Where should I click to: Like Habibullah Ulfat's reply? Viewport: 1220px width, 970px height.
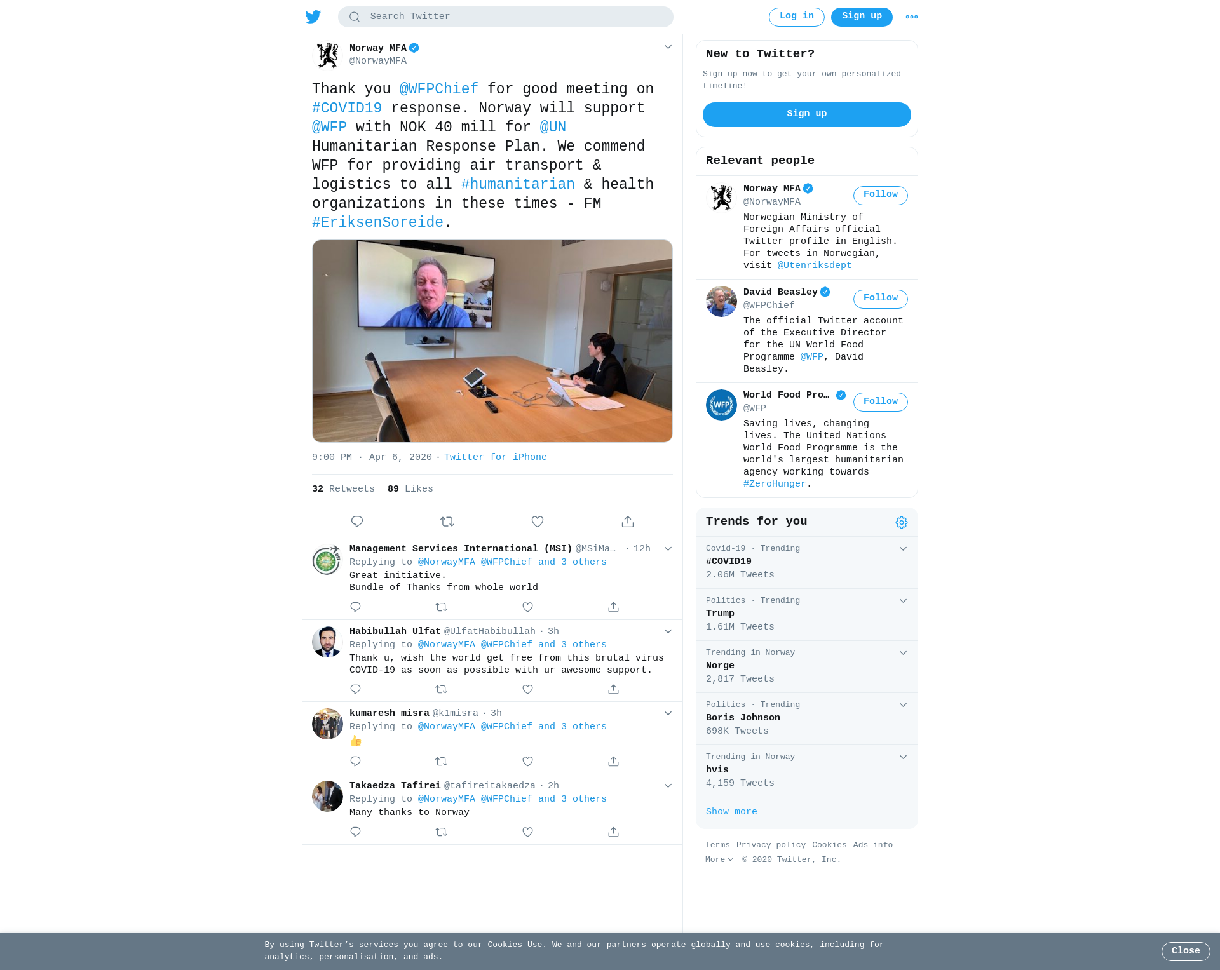(527, 689)
